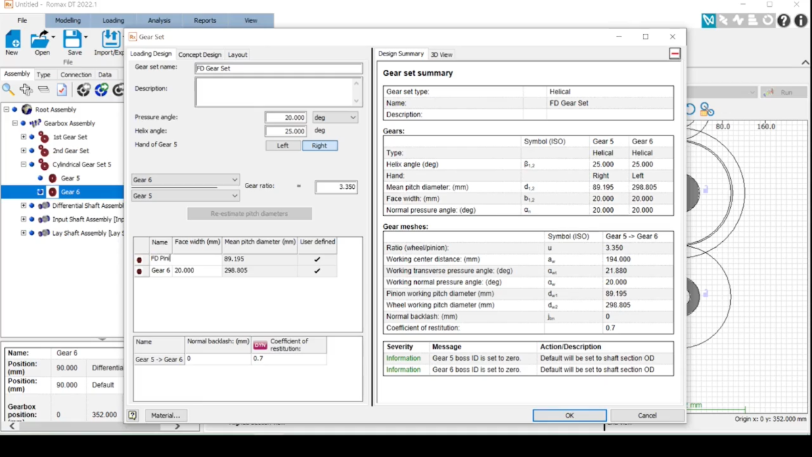
Task: Click the magnifier search icon in assembly toolbar
Action: pyautogui.click(x=8, y=89)
